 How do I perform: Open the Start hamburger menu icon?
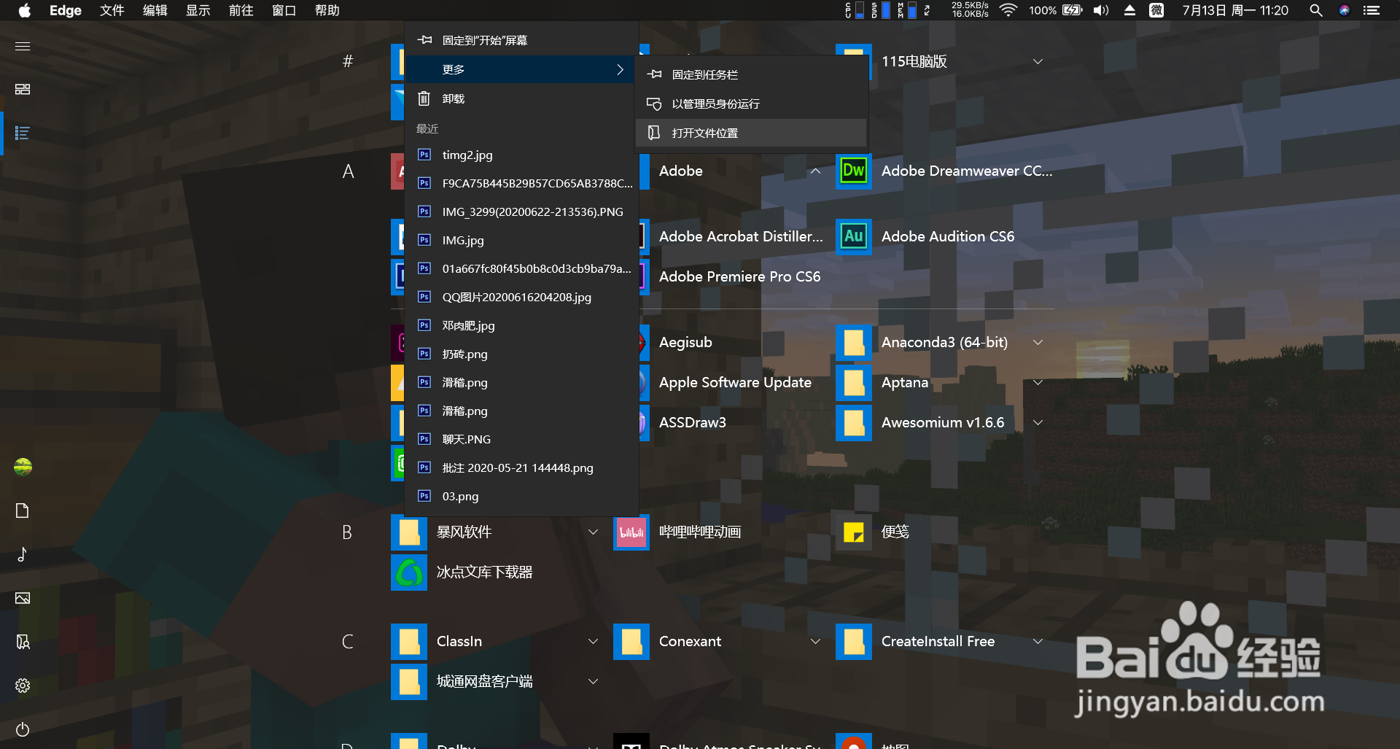pos(23,46)
